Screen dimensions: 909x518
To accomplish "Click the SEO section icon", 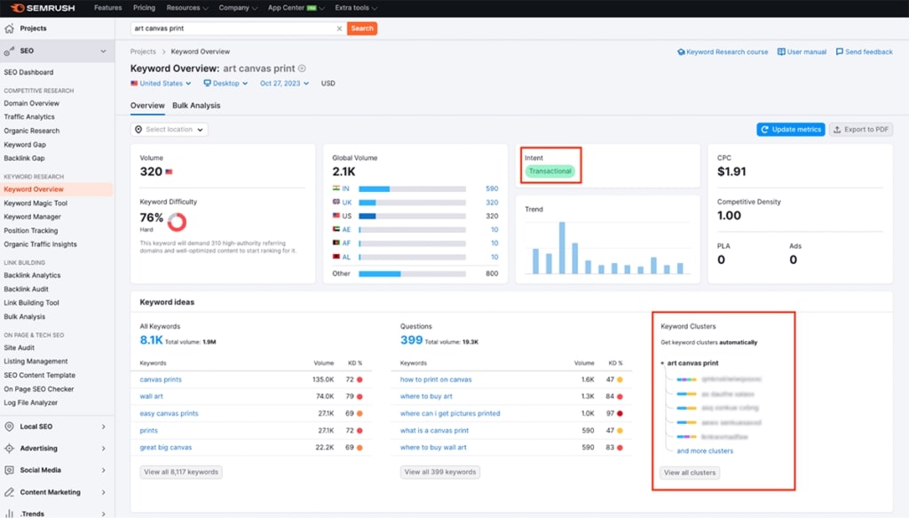I will point(9,51).
